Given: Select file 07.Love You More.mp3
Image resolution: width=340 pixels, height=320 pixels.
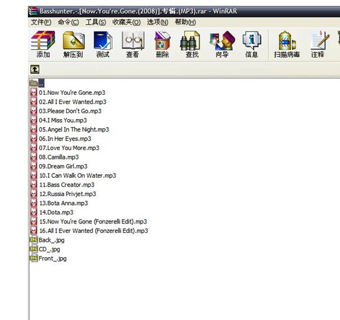Looking at the screenshot, I should [65, 148].
